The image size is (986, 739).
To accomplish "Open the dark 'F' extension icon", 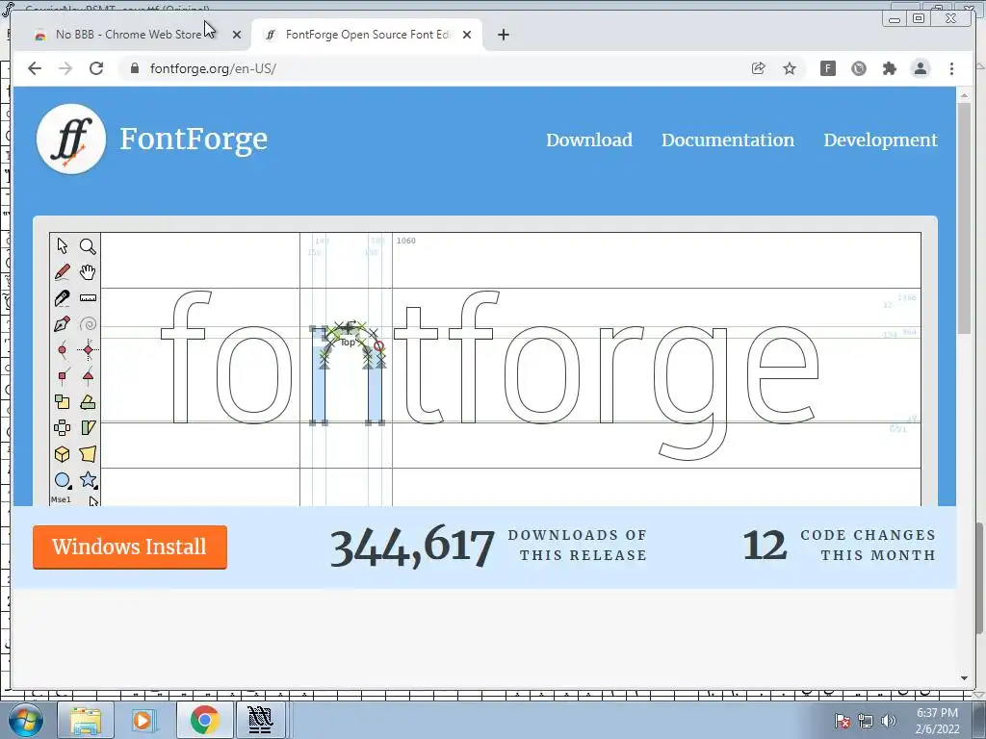I will coord(828,68).
